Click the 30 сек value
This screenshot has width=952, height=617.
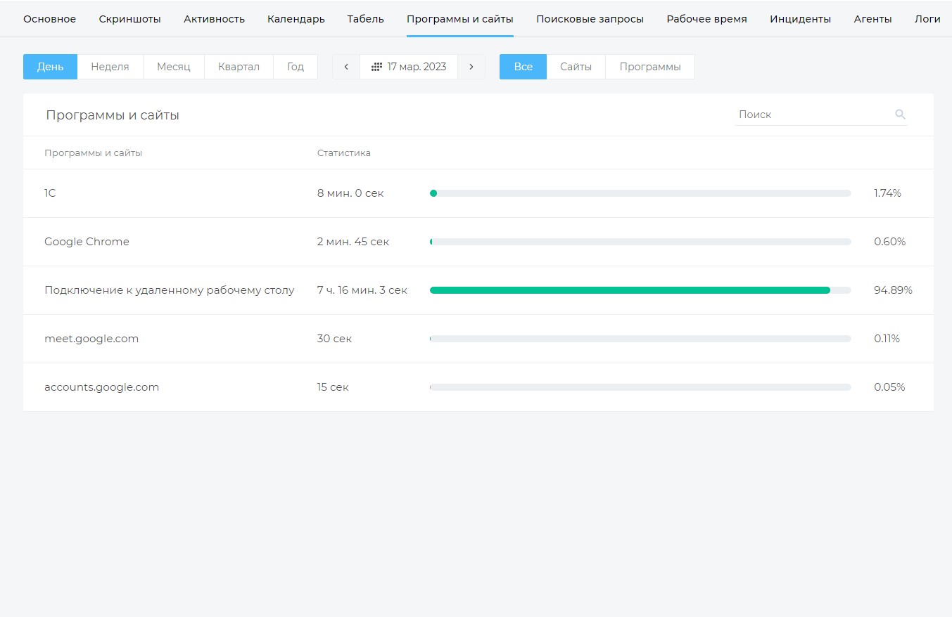pos(334,339)
